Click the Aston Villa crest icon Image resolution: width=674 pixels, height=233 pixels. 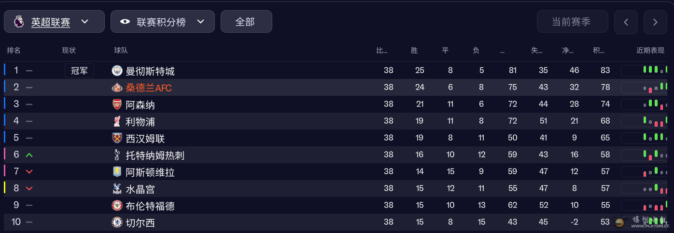(117, 172)
